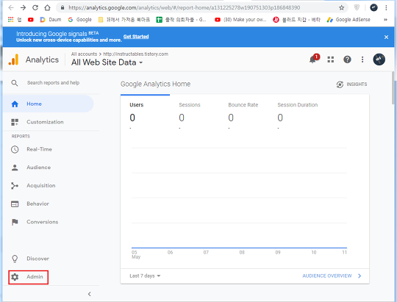The image size is (397, 302).
Task: Click Get Started for Google signals
Action: (x=136, y=37)
